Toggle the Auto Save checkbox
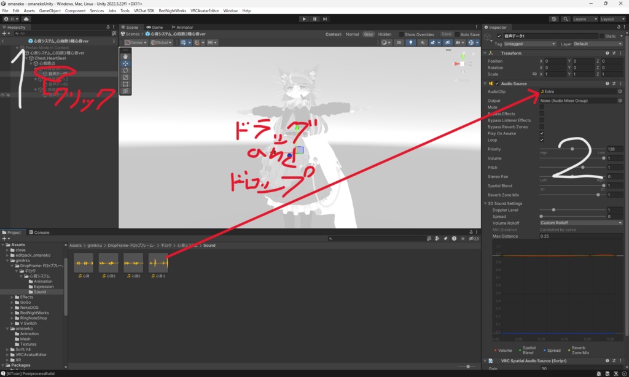 [x=457, y=34]
